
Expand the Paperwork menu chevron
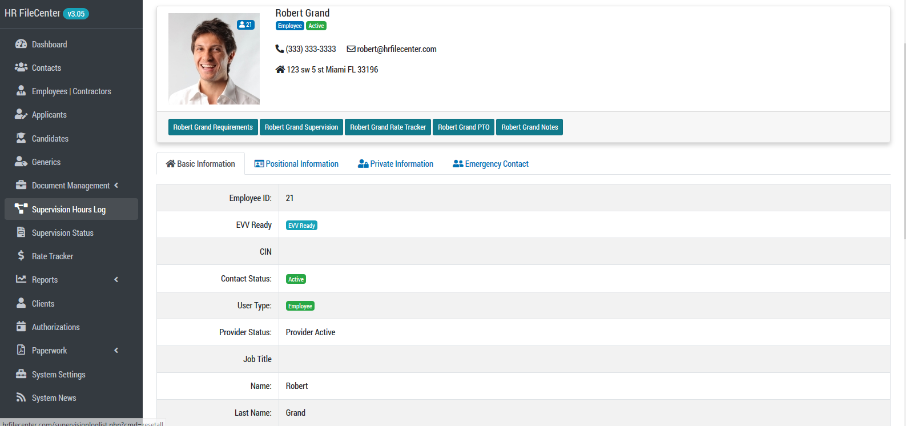point(116,350)
